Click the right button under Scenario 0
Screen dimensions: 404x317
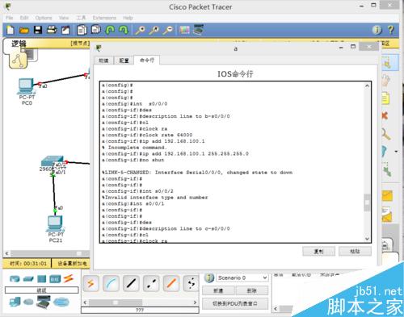[252, 290]
